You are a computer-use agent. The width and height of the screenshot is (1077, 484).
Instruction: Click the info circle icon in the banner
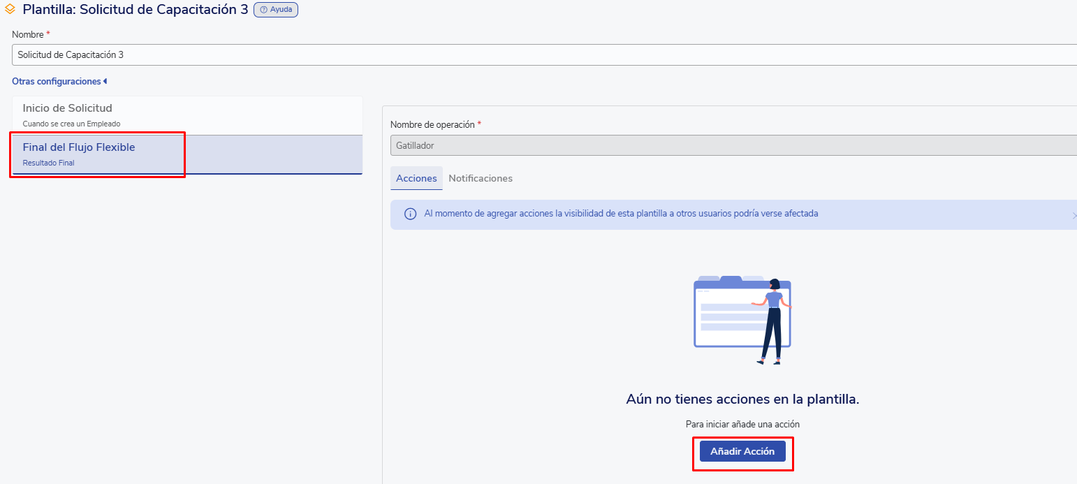(x=410, y=214)
